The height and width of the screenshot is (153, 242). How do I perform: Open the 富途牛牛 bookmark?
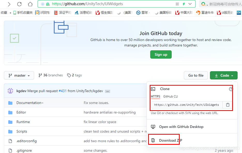(x=205, y=13)
